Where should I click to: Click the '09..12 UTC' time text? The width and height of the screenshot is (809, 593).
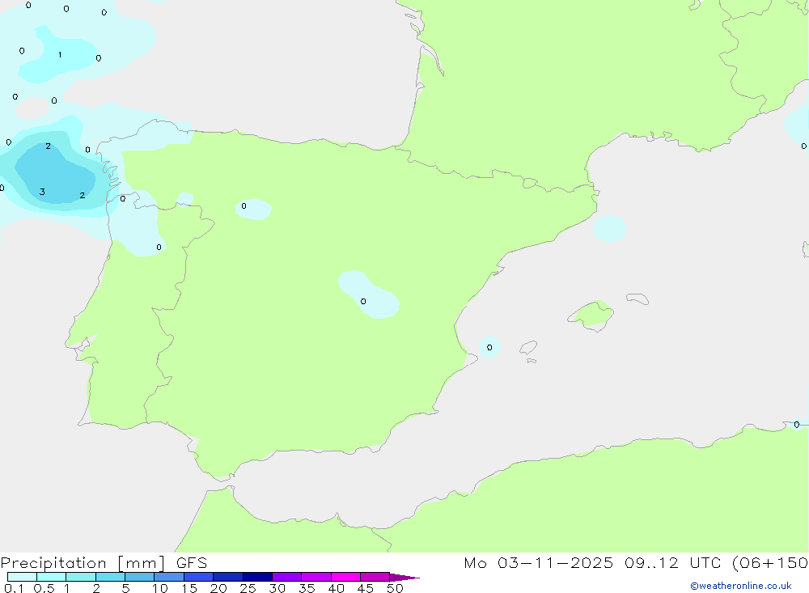[x=671, y=562]
